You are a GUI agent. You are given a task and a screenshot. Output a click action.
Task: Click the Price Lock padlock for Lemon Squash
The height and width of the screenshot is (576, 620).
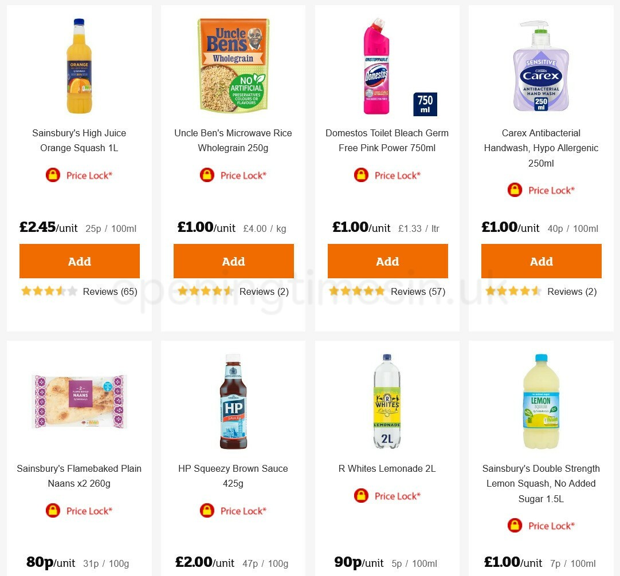pyautogui.click(x=515, y=525)
